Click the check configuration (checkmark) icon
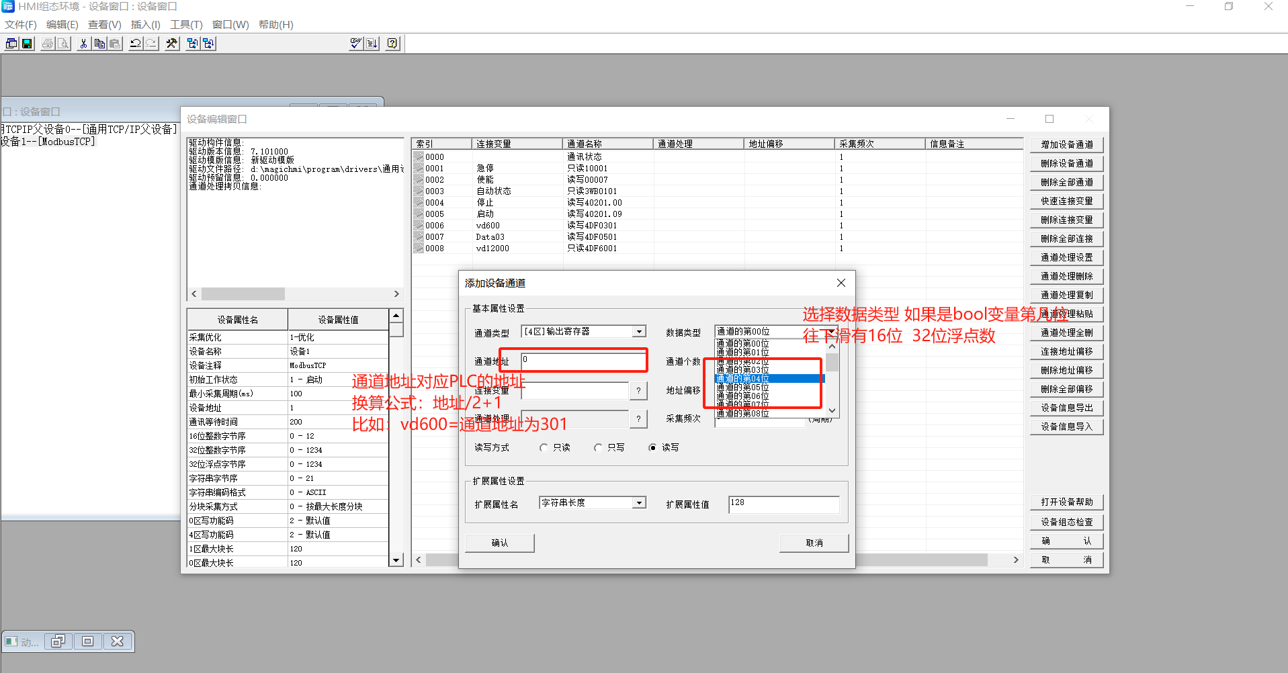The image size is (1288, 673). coord(356,44)
